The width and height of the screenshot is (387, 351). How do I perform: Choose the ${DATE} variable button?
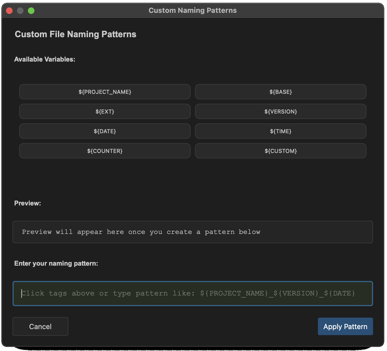pyautogui.click(x=105, y=131)
